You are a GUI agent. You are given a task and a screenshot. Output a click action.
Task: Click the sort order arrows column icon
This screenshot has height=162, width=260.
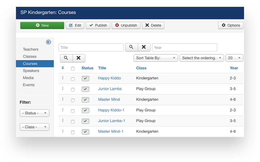(63, 68)
